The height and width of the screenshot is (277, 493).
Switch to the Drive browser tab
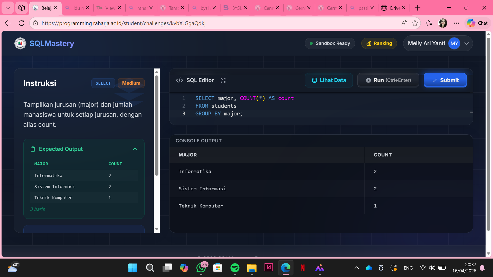pyautogui.click(x=393, y=8)
